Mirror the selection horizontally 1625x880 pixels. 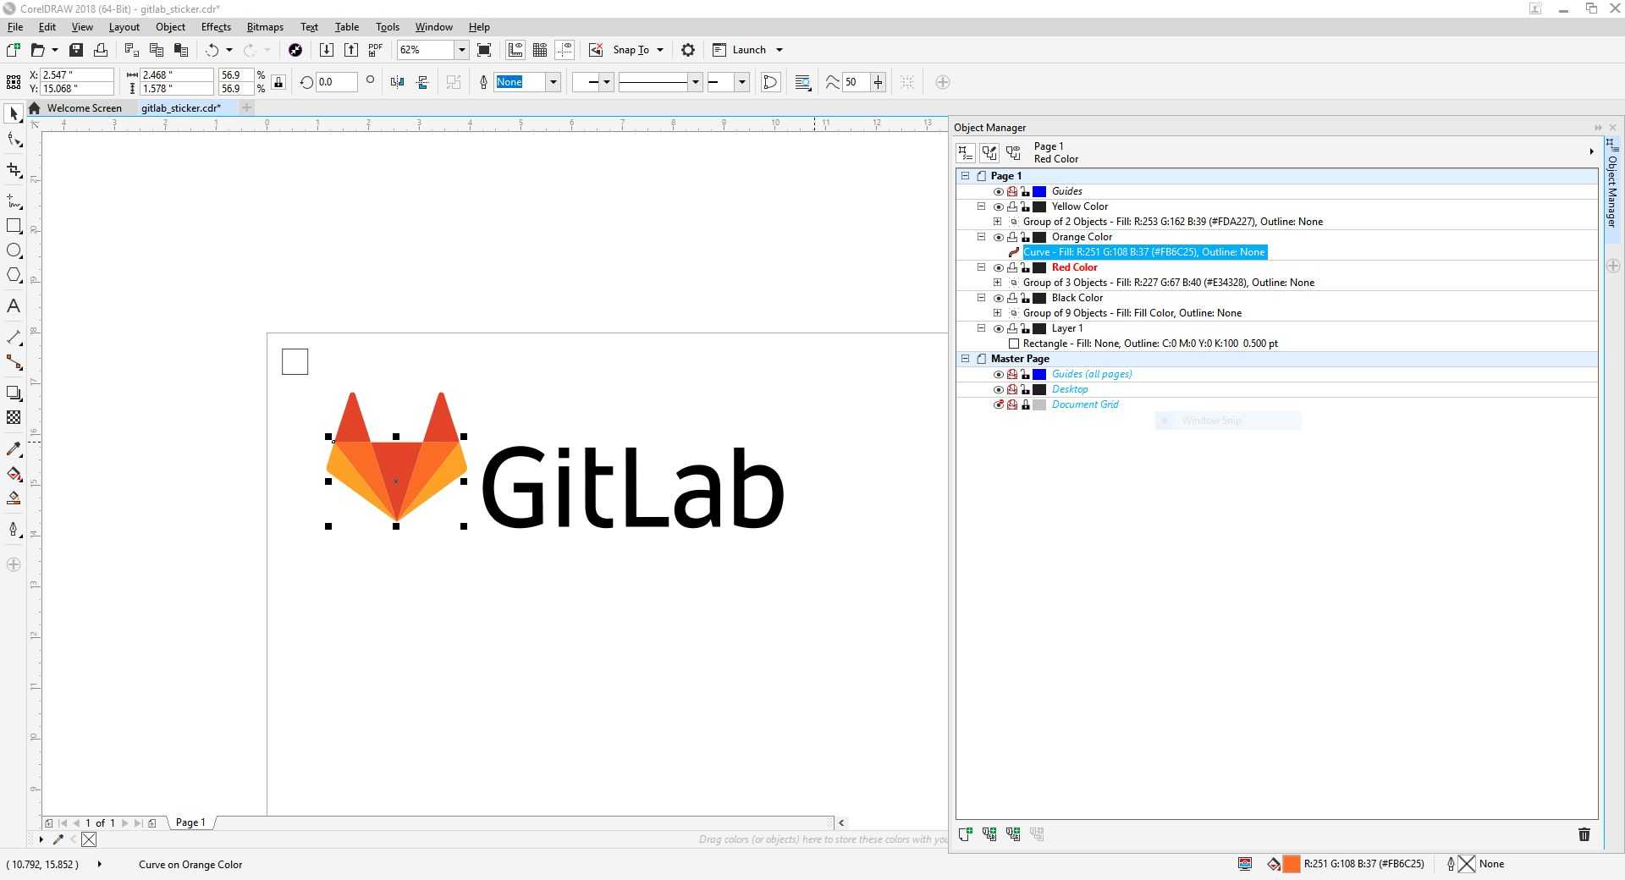click(398, 82)
